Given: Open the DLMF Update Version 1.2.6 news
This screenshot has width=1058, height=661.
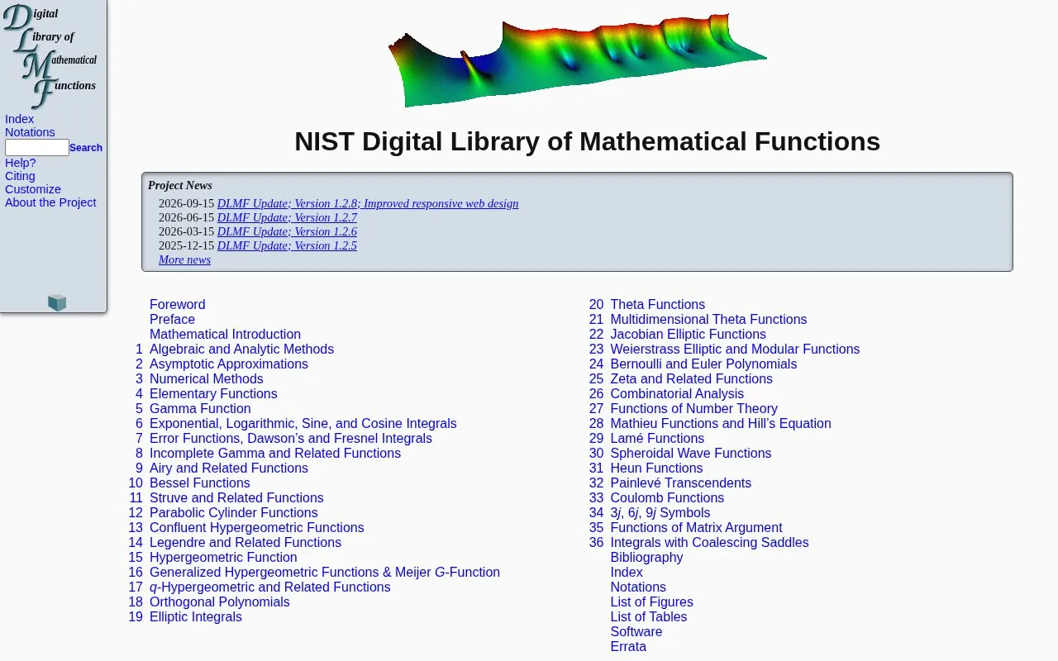Looking at the screenshot, I should coord(287,231).
